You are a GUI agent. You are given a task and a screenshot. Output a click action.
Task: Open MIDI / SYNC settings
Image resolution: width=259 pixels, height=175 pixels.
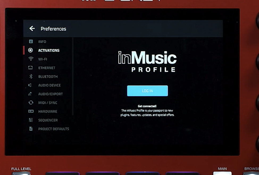[48, 103]
